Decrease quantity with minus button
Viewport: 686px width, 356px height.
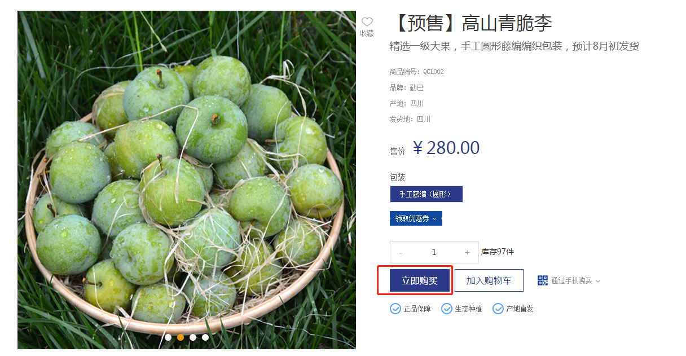401,252
